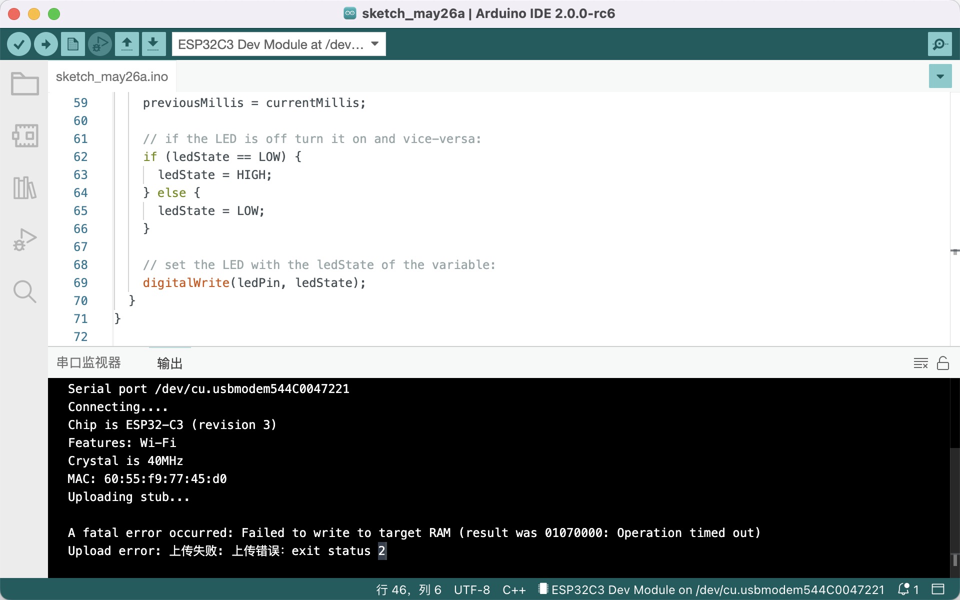Click the editor overview ruler marker

[954, 251]
